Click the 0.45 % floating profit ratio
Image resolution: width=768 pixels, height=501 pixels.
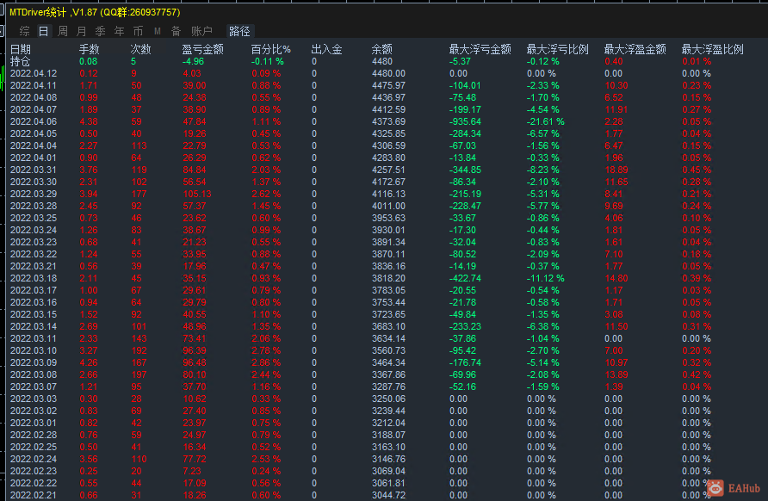pyautogui.click(x=697, y=170)
